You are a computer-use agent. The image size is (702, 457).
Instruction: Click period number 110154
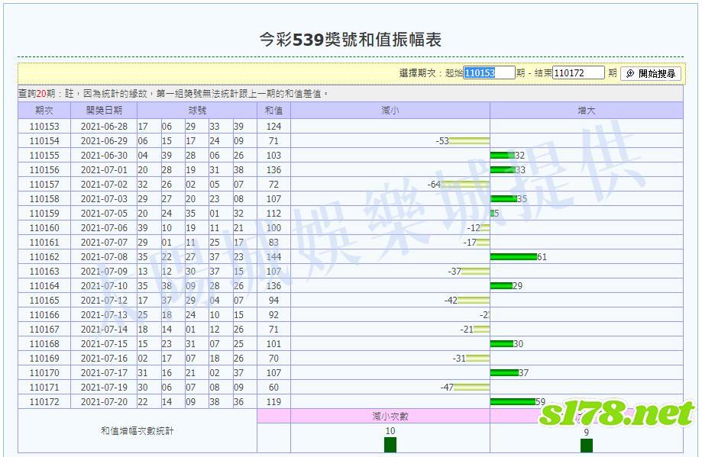coord(44,141)
